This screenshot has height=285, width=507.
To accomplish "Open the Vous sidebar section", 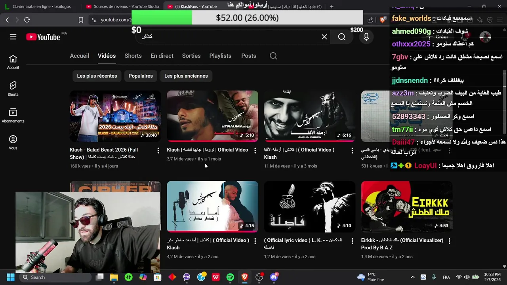I will click(x=13, y=142).
